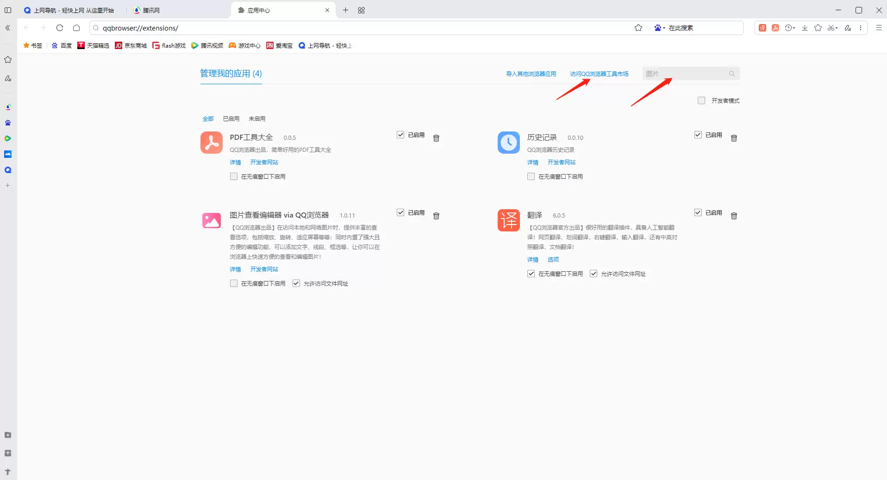Screen dimensions: 887x480
Task: Click the pen notes toolbar icon
Action: pos(848,28)
